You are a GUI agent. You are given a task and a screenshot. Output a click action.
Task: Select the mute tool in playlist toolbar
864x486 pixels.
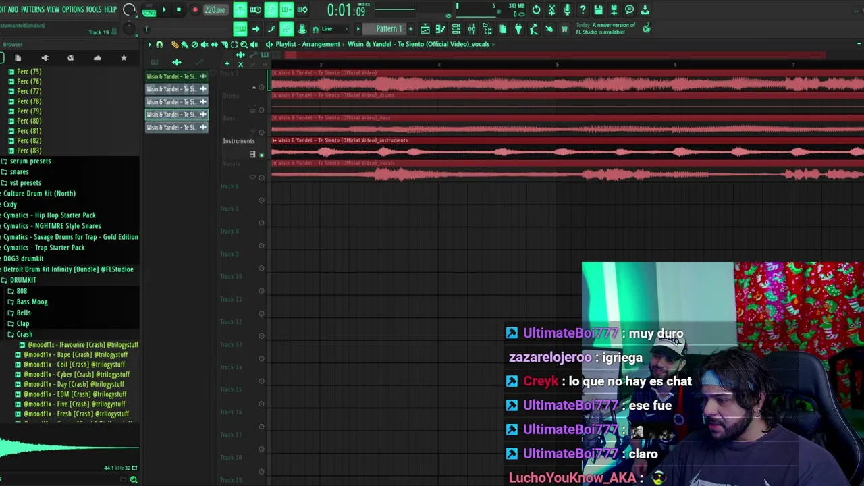point(205,44)
